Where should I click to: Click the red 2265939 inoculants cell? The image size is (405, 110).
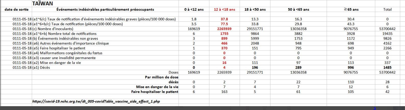224,29
